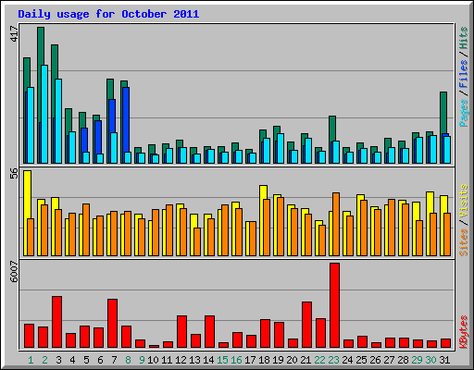Click day 2 on the x-axis
474x370 pixels.
(x=44, y=360)
